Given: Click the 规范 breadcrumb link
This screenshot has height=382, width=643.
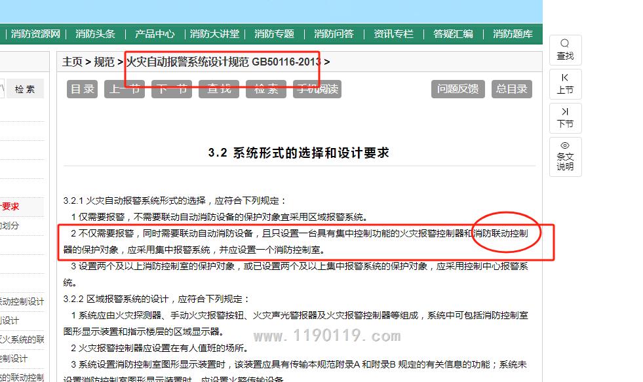Looking at the screenshot, I should [104, 62].
